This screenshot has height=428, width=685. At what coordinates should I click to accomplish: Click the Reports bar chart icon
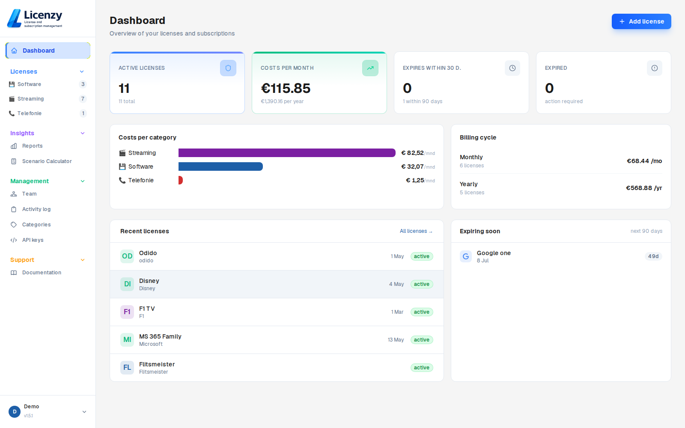[14, 146]
